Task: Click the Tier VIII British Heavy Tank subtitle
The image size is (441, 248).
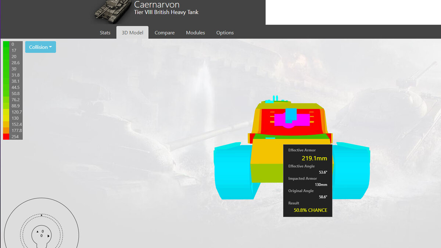Action: click(x=166, y=12)
